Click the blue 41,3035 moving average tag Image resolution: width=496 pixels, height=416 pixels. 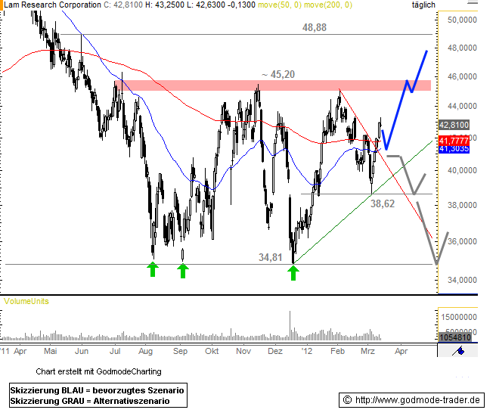coord(454,150)
